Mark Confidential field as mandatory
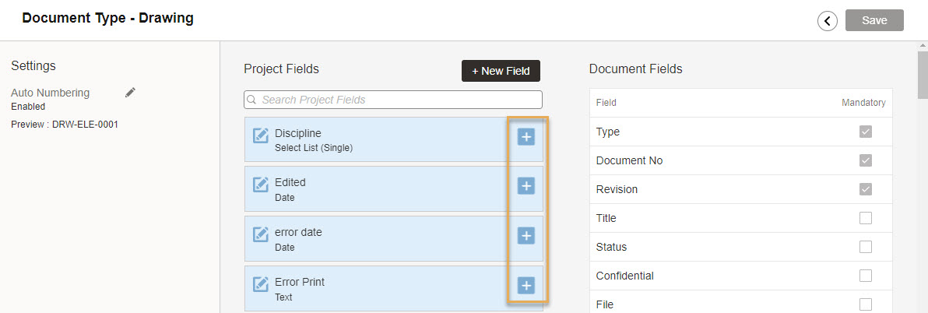The height and width of the screenshot is (313, 928). (x=865, y=276)
